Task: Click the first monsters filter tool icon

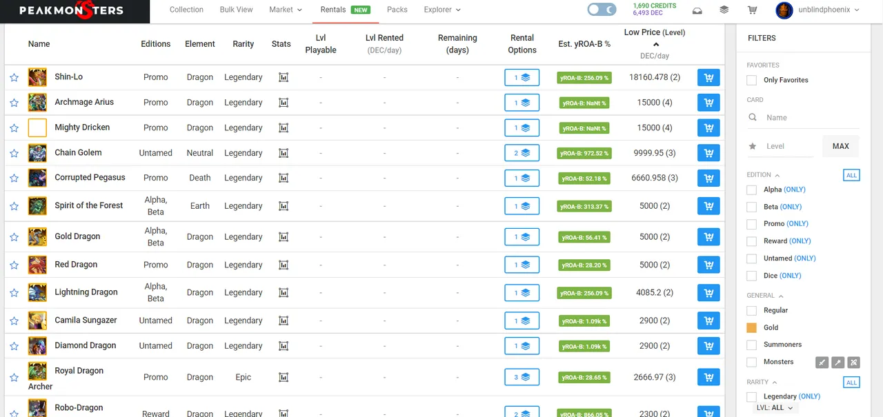Action: 821,362
